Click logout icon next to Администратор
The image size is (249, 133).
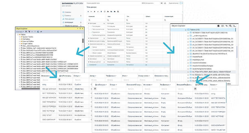[x=181, y=3]
